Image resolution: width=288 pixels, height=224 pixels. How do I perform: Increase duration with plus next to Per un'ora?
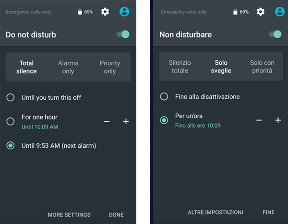coord(278,120)
